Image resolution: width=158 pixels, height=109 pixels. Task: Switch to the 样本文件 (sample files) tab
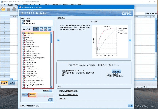(33, 95)
